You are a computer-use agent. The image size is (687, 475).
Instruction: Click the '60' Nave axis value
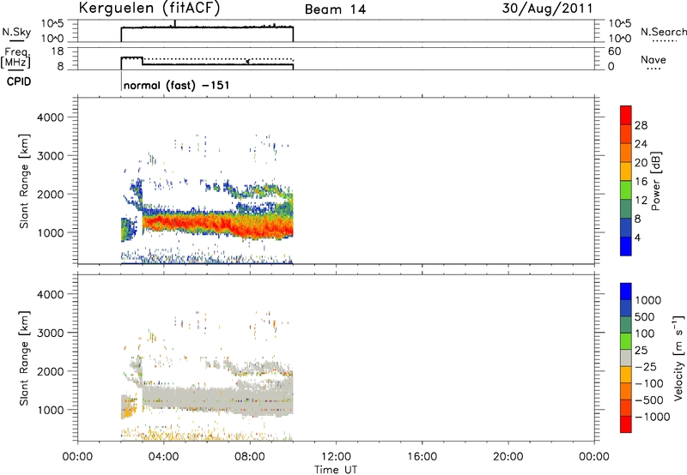(x=615, y=51)
